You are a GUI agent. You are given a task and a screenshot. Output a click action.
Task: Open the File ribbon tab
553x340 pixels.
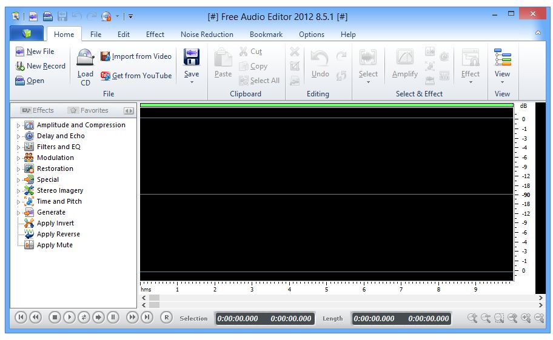[96, 35]
